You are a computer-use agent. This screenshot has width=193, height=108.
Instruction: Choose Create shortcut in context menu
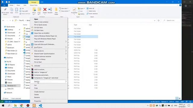coord(49,92)
